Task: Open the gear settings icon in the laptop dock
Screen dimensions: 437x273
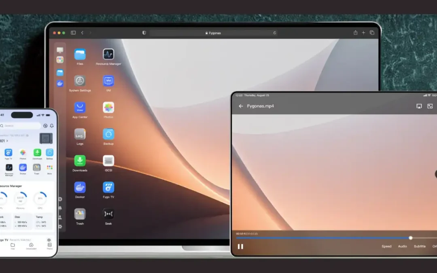Action: pyautogui.click(x=60, y=226)
